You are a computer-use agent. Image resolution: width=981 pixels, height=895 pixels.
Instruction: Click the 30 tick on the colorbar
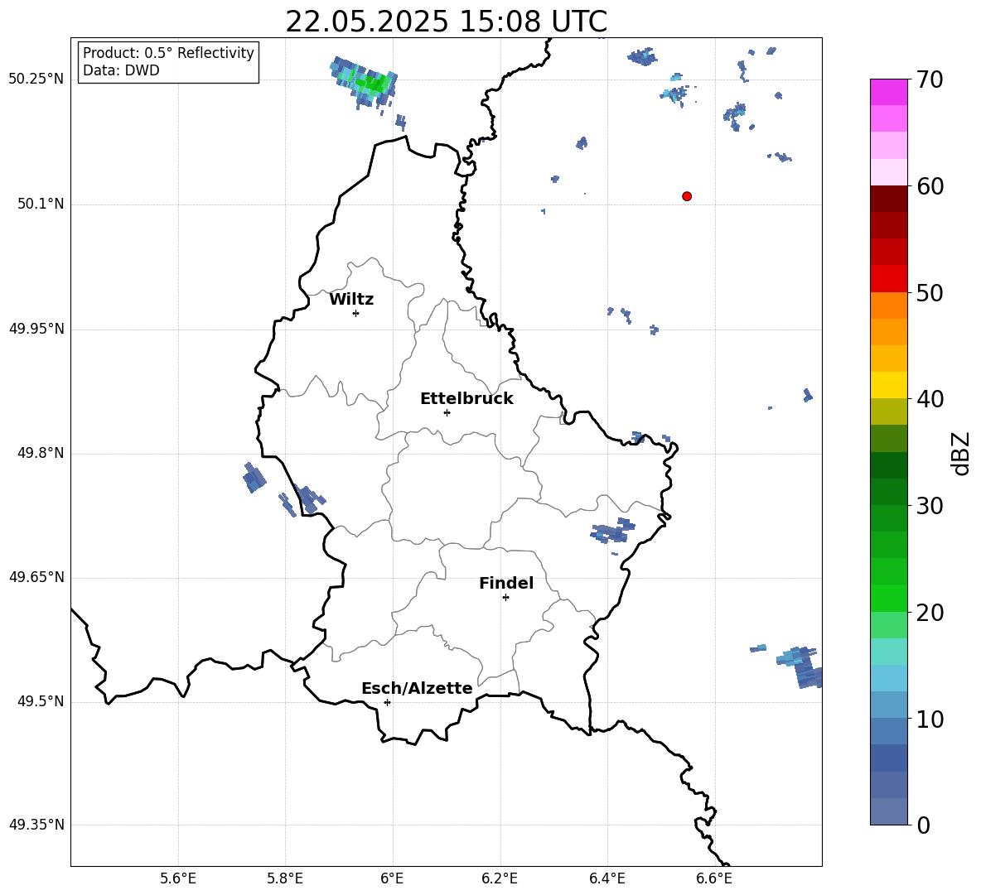(930, 506)
